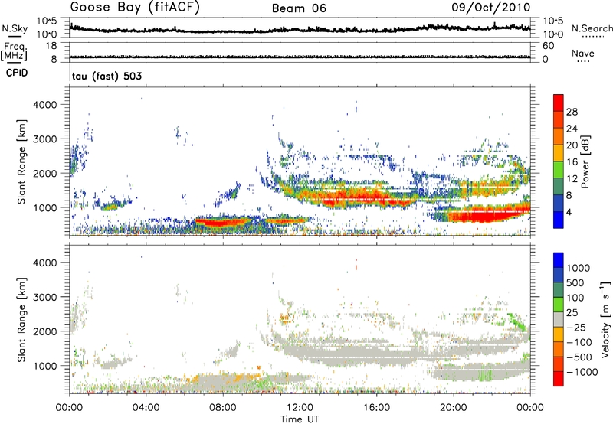Pick the light green 12–16 dB power swatch
The width and height of the screenshot is (613, 424).
tap(559, 170)
